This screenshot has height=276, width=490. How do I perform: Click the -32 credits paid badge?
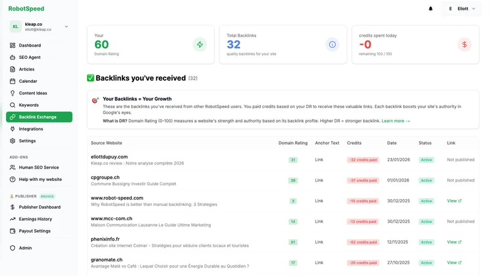click(x=363, y=160)
